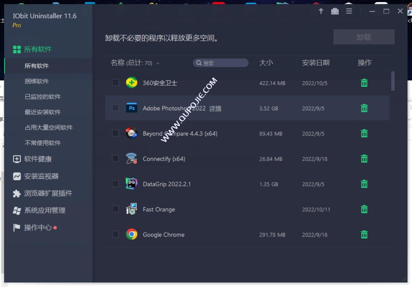Click the software list scrollbar thumb
This screenshot has width=412, height=287.
pyautogui.click(x=393, y=81)
